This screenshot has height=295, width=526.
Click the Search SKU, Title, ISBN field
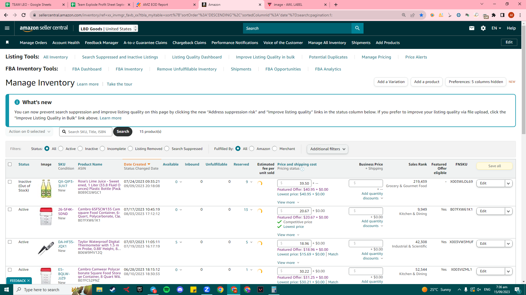pos(86,132)
